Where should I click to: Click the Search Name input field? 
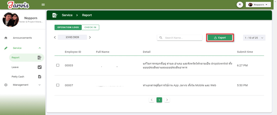(x=182, y=38)
